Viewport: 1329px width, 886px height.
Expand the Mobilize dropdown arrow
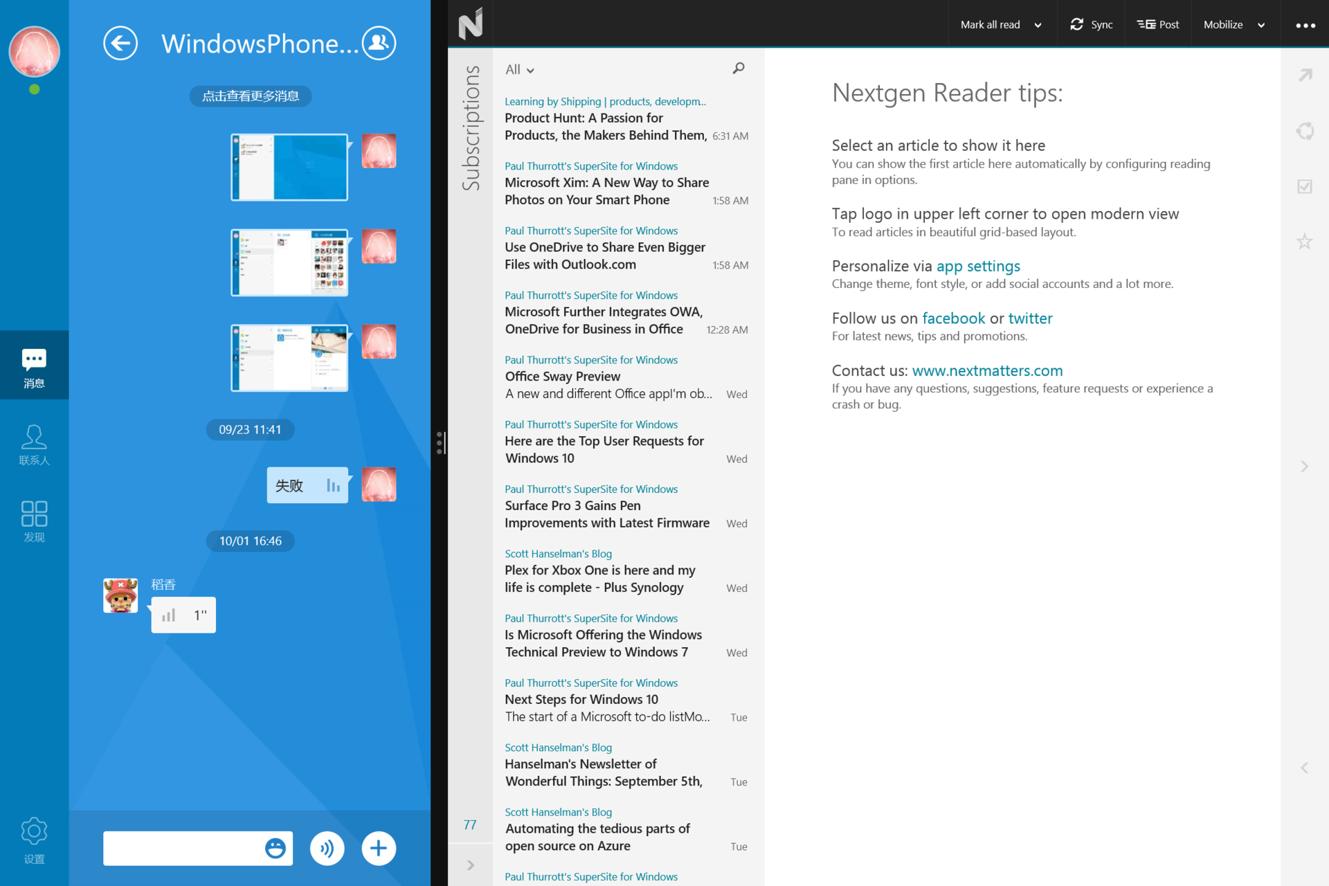click(1262, 26)
